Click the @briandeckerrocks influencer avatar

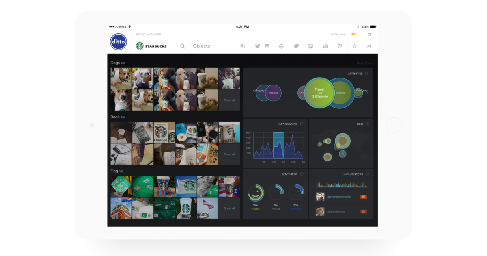point(319,197)
